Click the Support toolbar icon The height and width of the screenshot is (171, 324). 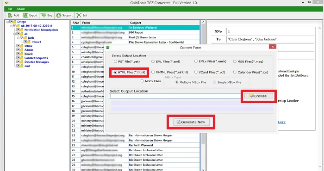tap(59, 15)
